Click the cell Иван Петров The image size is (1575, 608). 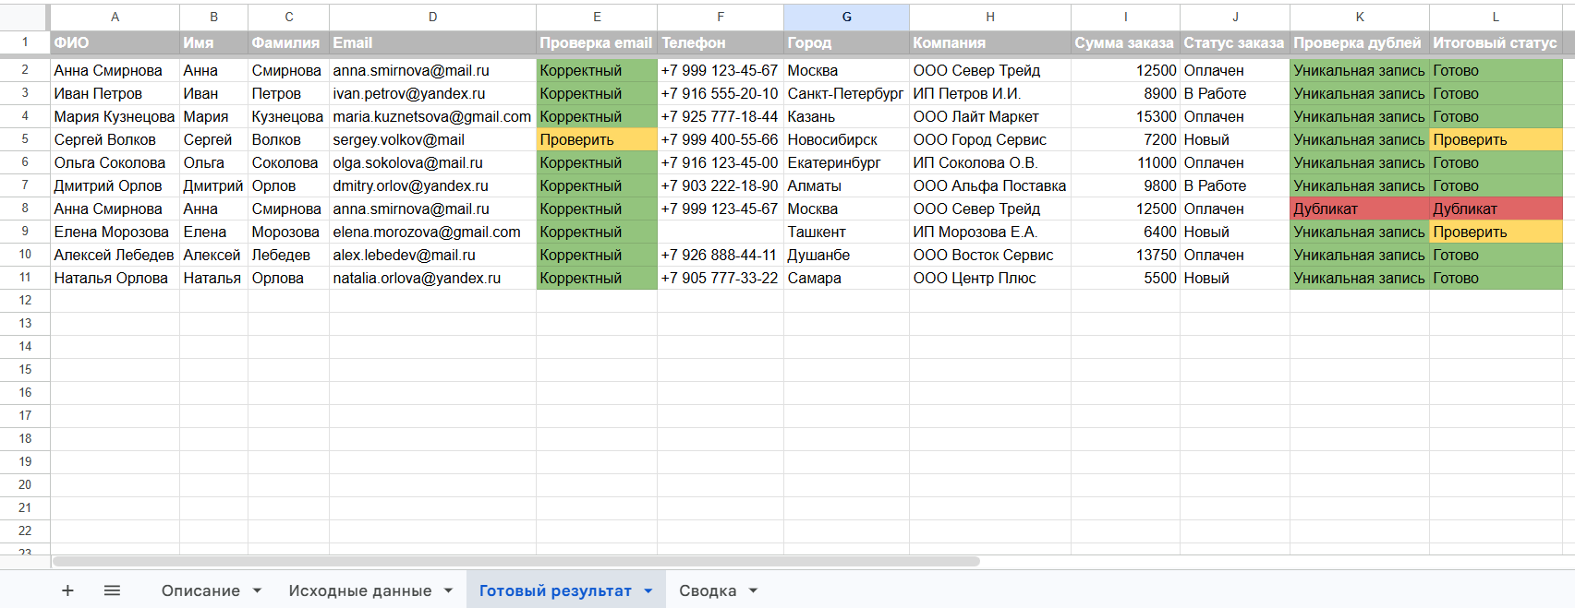pyautogui.click(x=115, y=93)
